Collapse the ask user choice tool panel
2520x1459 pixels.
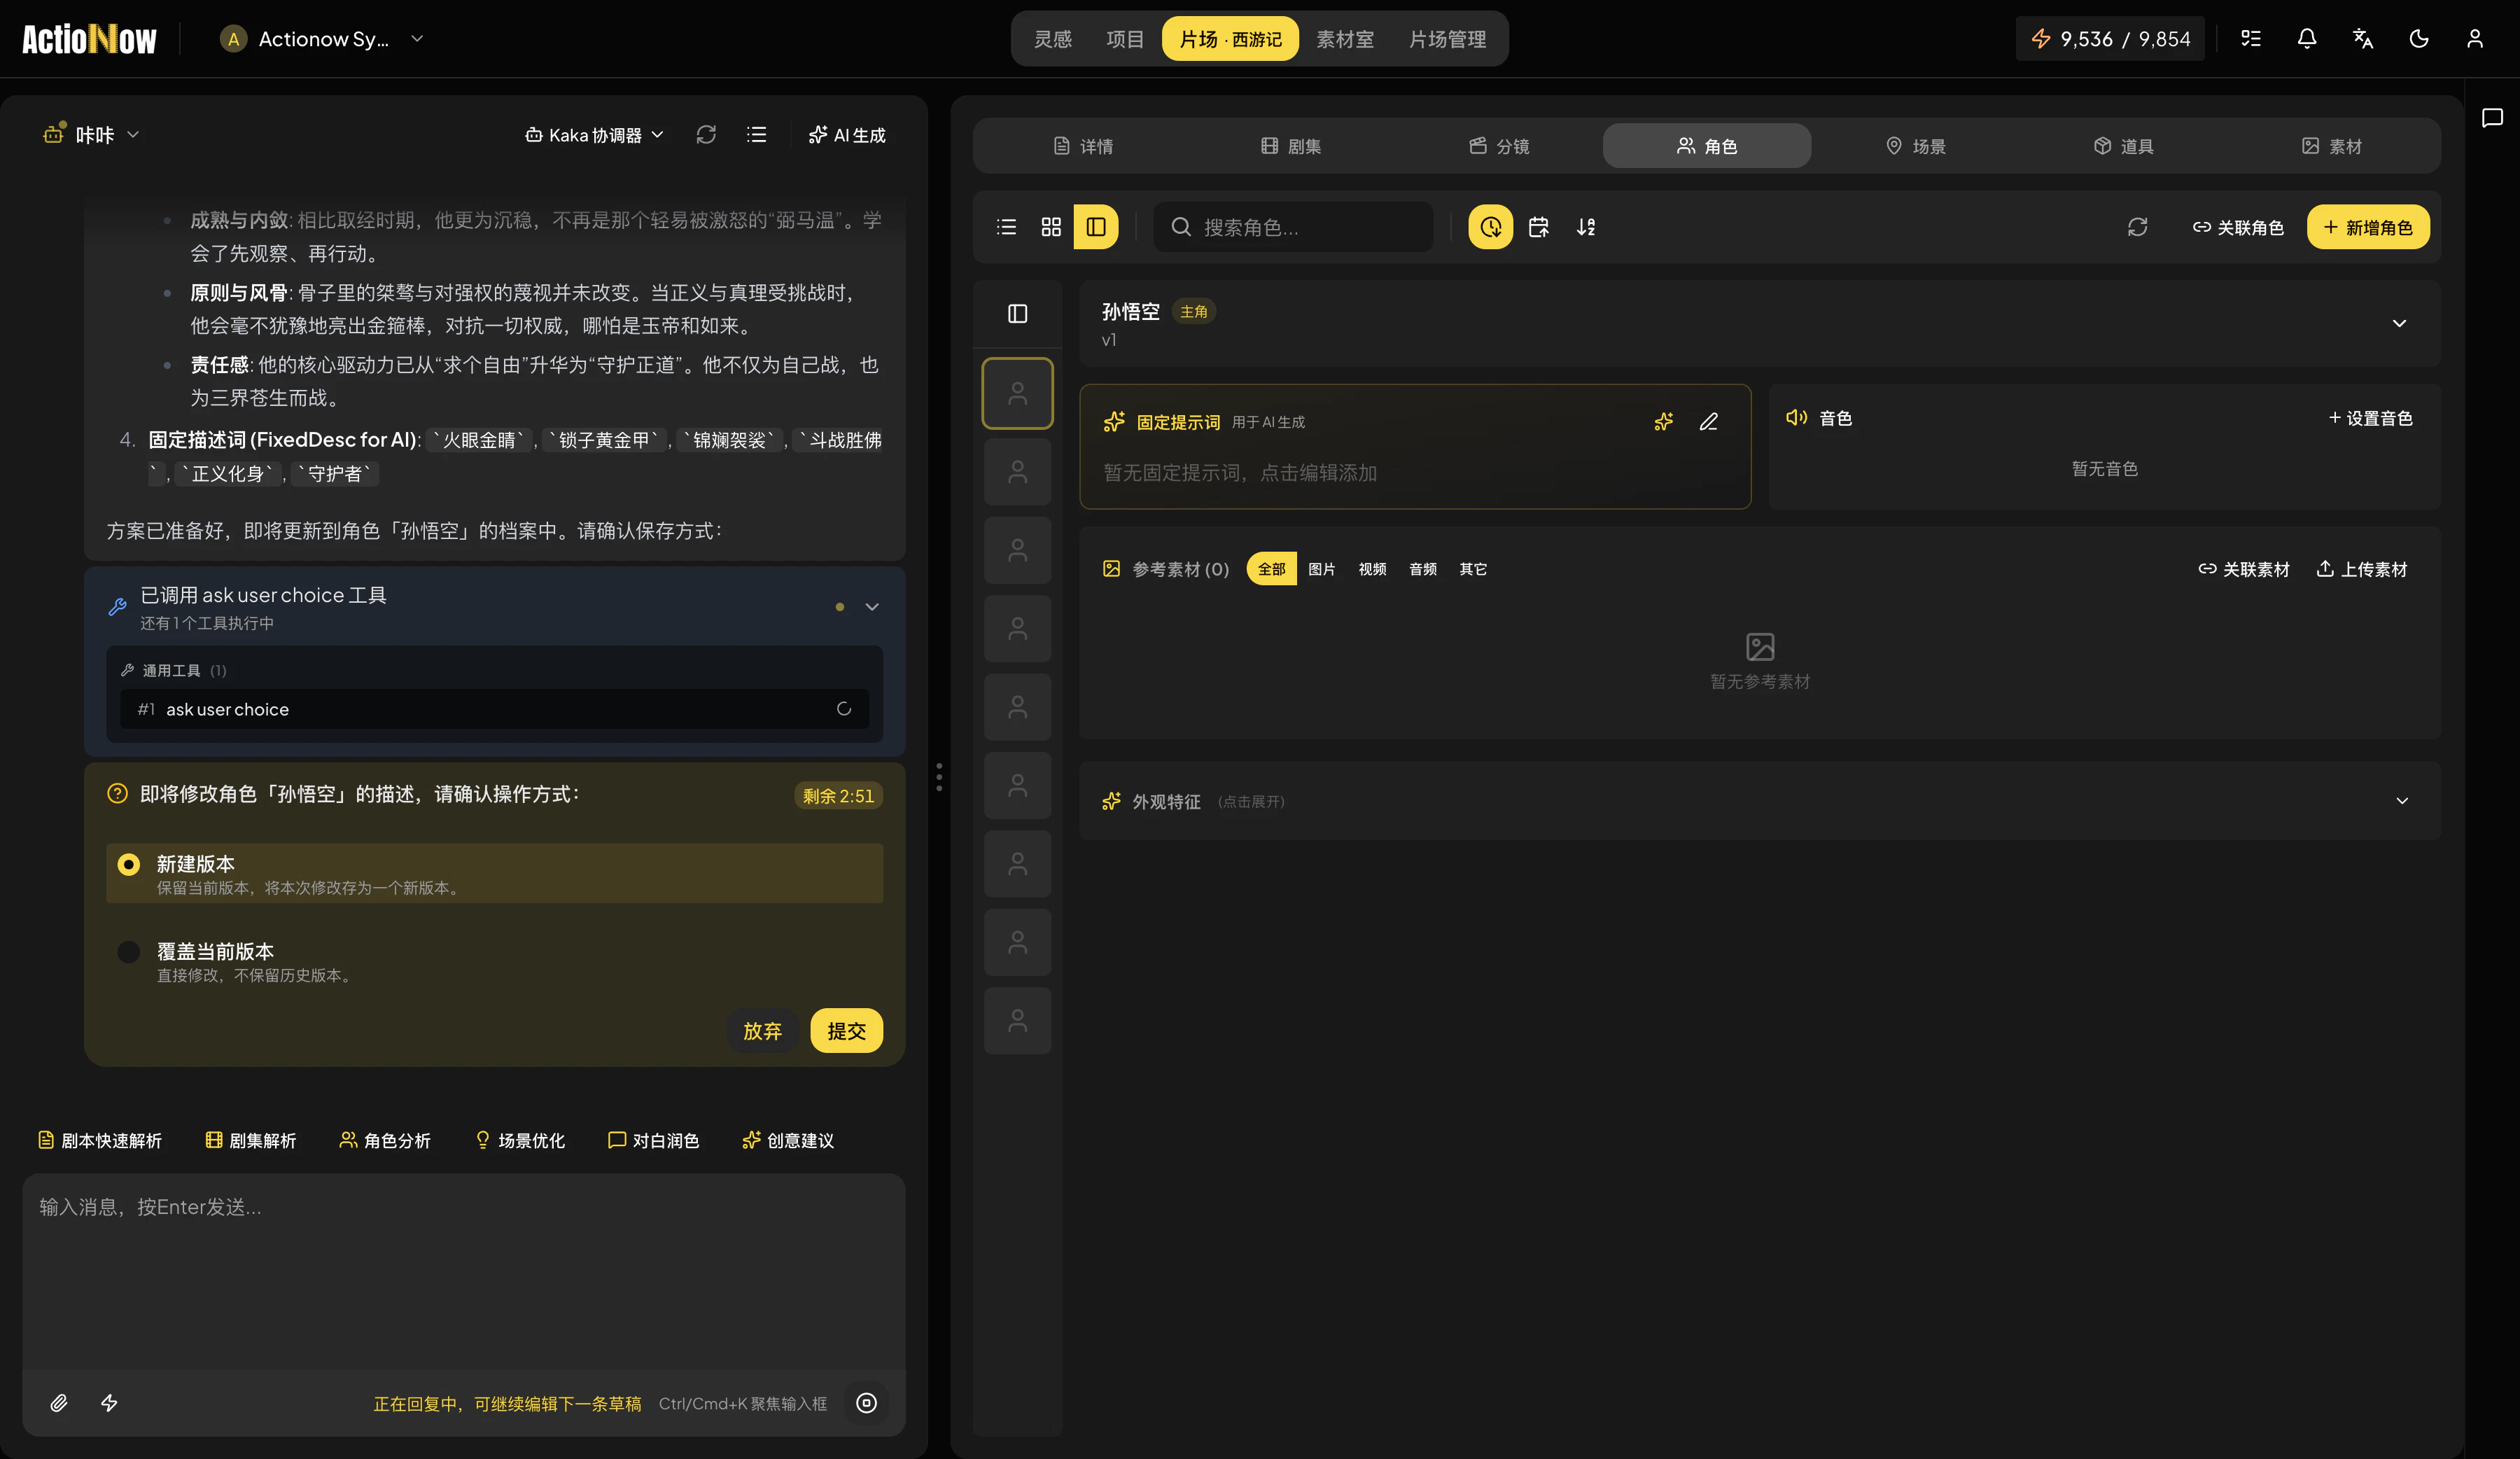(872, 607)
